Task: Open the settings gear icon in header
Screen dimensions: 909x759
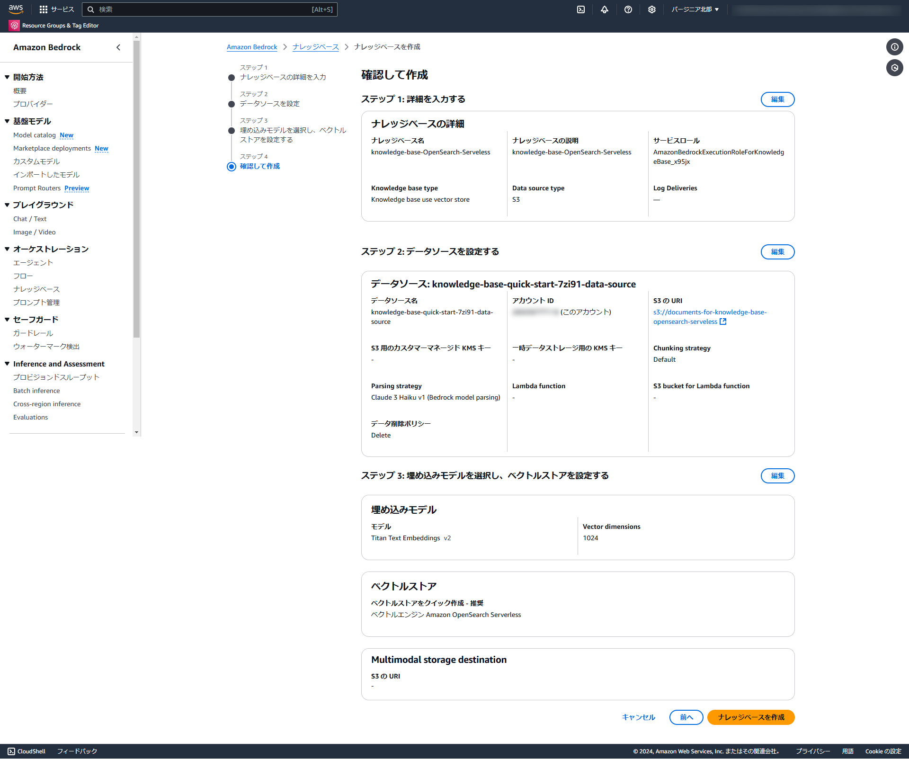Action: 652,9
